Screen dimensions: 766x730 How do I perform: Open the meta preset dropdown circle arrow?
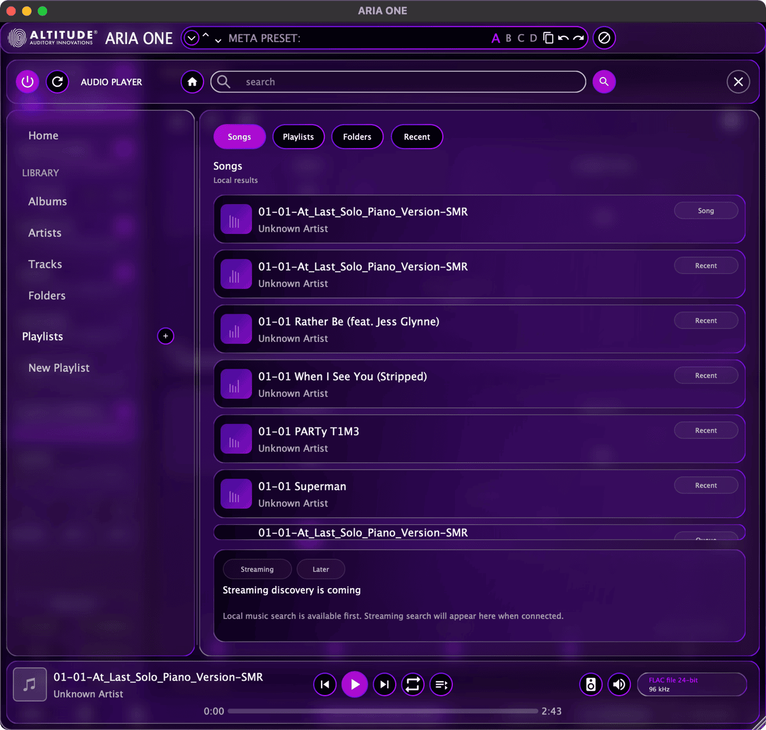pos(191,38)
